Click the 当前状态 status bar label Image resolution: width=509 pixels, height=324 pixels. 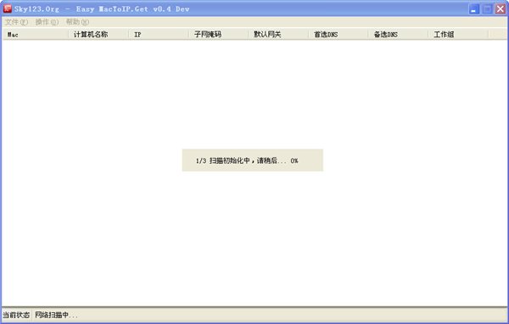pyautogui.click(x=16, y=315)
